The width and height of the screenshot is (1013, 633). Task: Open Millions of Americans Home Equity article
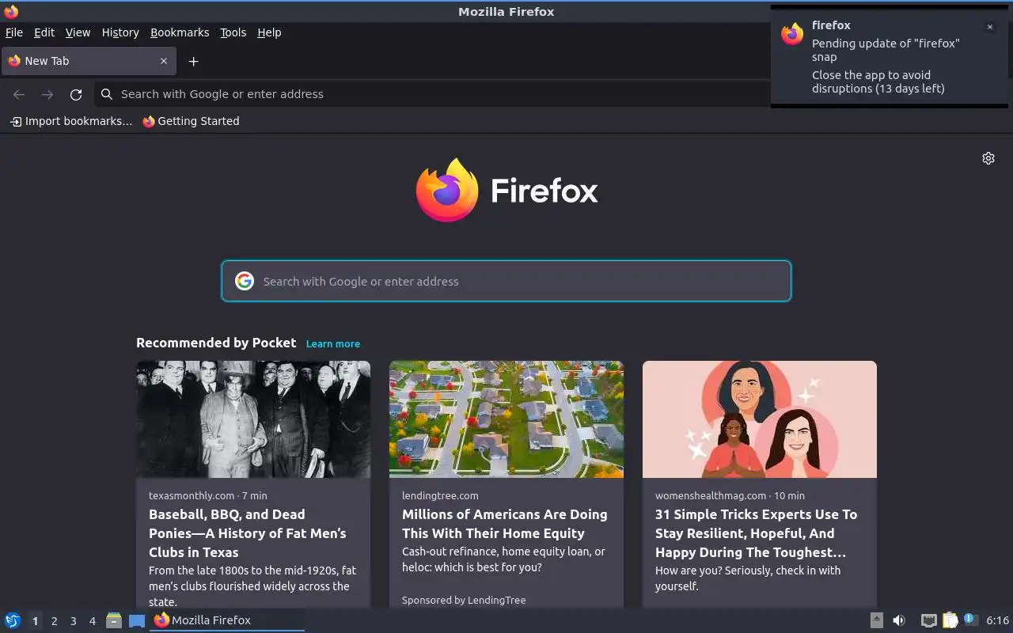(x=505, y=524)
